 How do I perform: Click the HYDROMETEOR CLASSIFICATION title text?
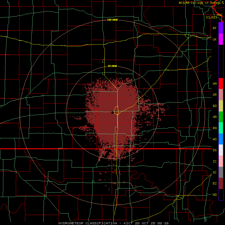coord(88,223)
